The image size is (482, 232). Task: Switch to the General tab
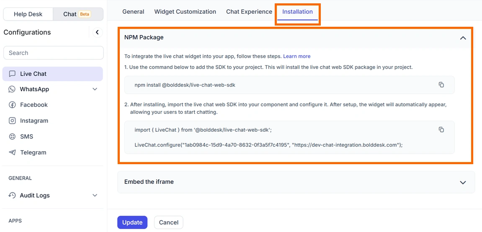pyautogui.click(x=133, y=12)
